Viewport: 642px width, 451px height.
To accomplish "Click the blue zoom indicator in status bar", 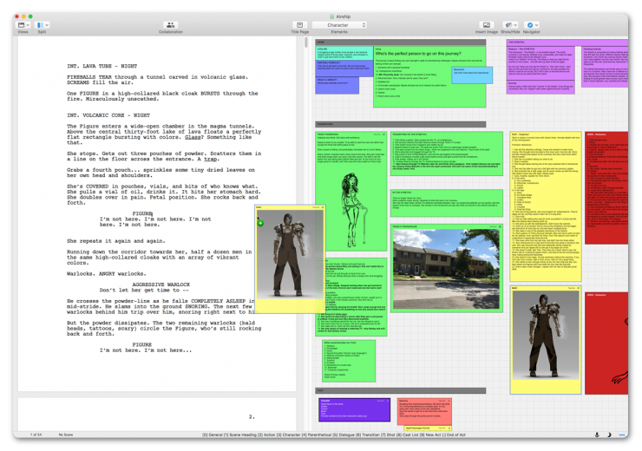I will (x=622, y=435).
